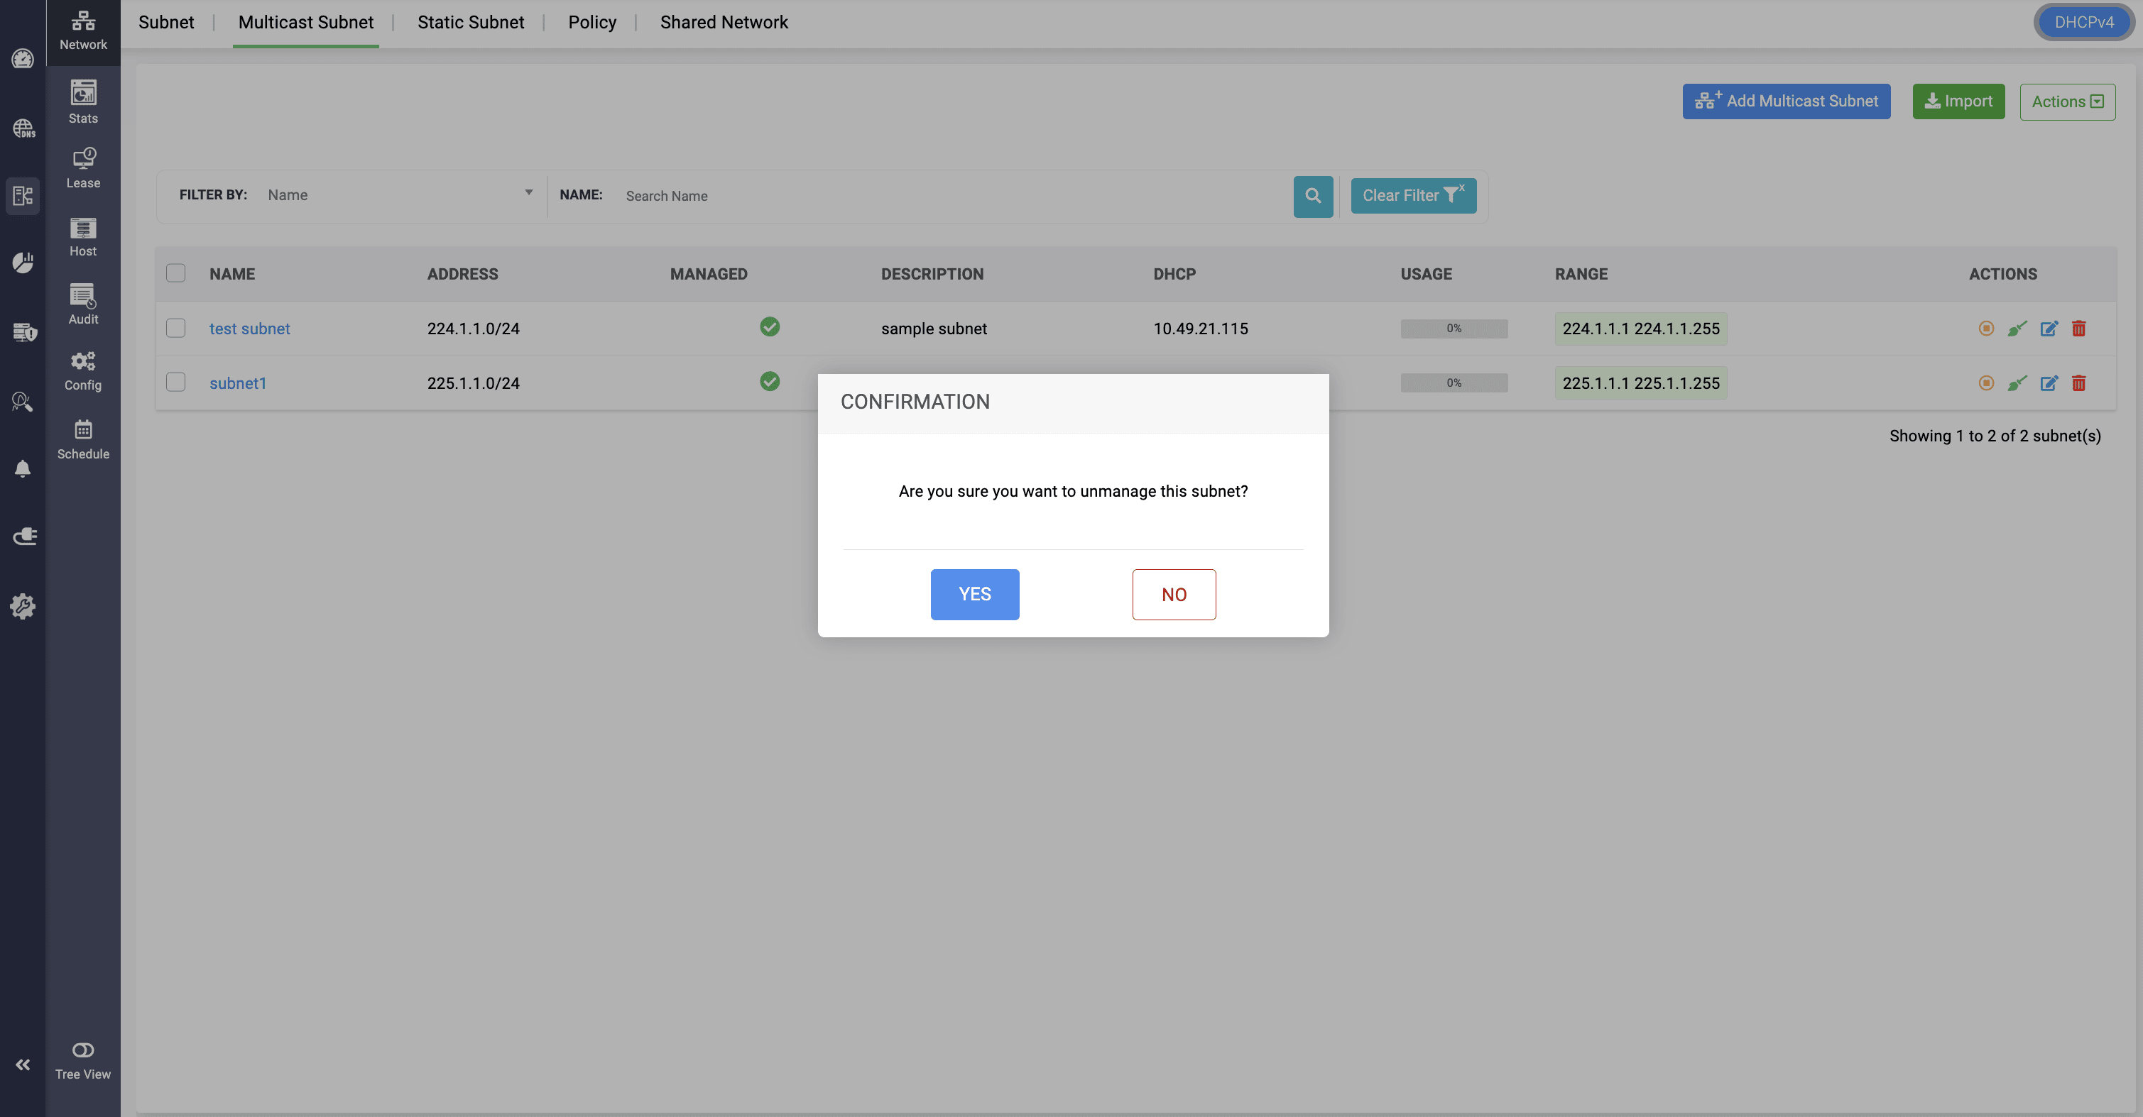This screenshot has height=1117, width=2143.
Task: Expand the Actions dropdown menu
Action: (2067, 101)
